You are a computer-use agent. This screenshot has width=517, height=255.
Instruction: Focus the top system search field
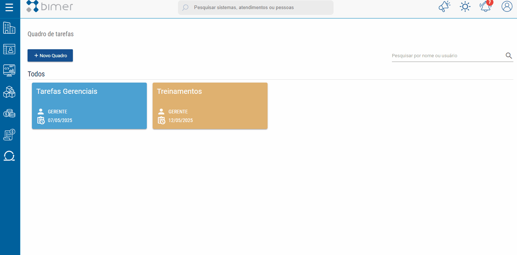tap(256, 8)
